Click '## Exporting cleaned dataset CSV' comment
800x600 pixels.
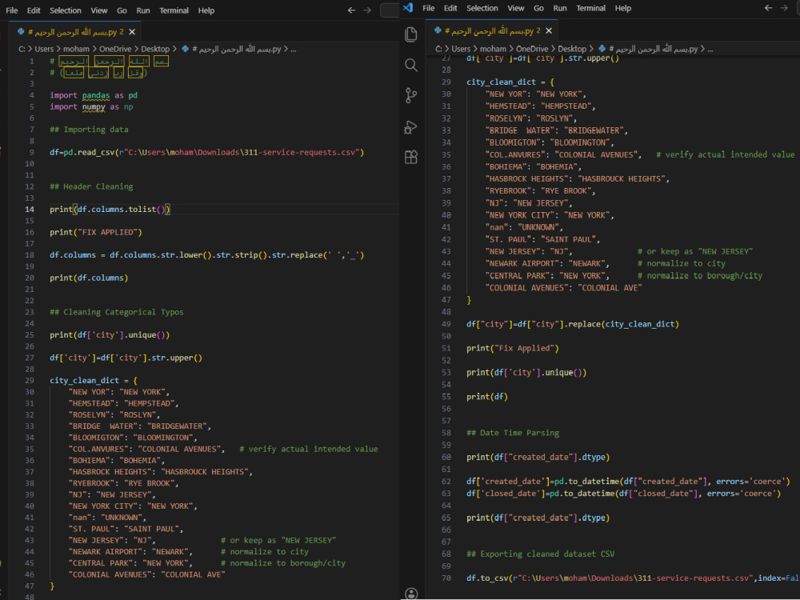coord(540,554)
